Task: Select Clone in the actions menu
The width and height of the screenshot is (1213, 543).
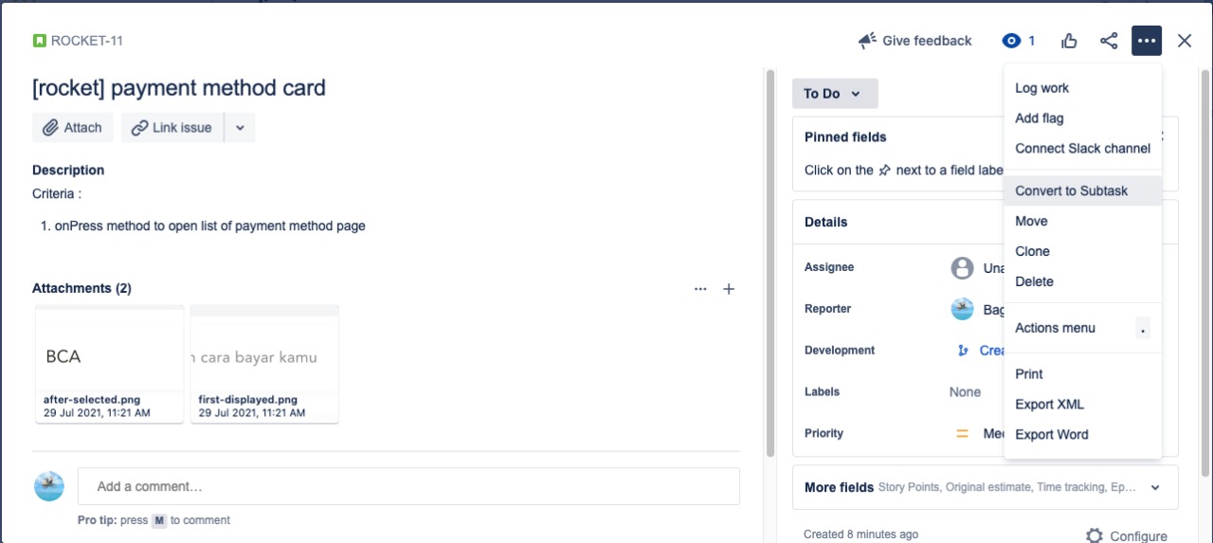Action: point(1082,251)
